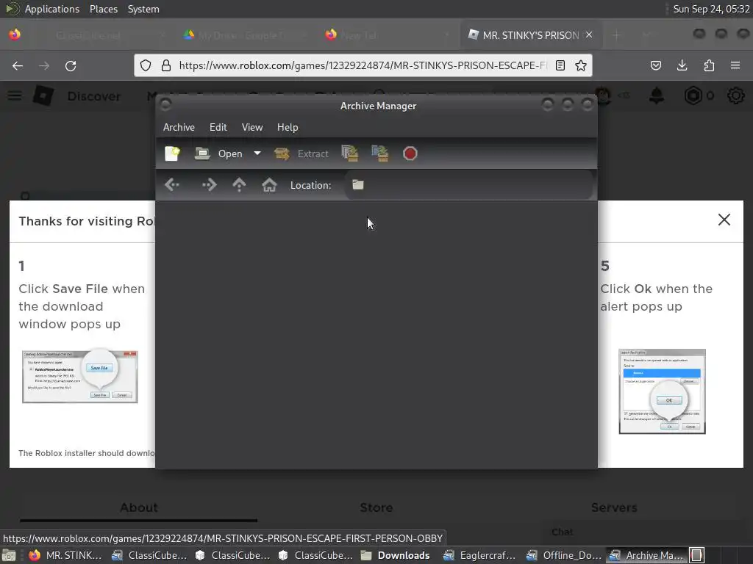Close the MR. STINKY'S PRISON tab
Screen dimensions: 753x564
589,35
